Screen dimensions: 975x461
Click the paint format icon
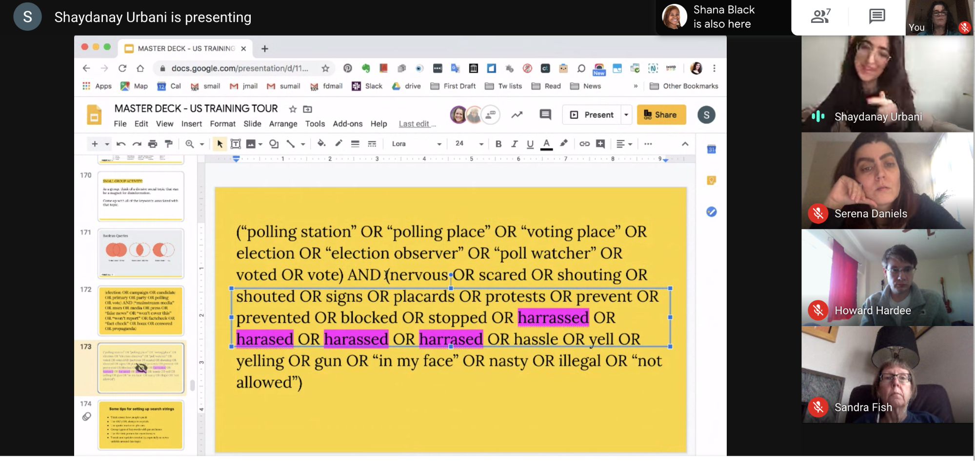(169, 144)
